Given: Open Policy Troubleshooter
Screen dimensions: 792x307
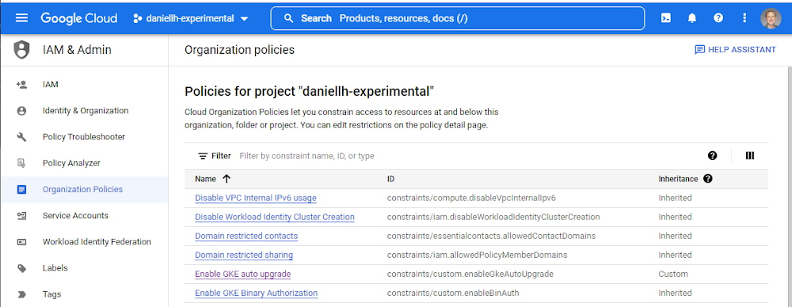Looking at the screenshot, I should [x=84, y=137].
